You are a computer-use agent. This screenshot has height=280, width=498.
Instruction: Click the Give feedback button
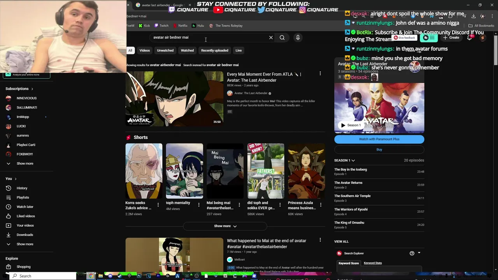pos(404,38)
